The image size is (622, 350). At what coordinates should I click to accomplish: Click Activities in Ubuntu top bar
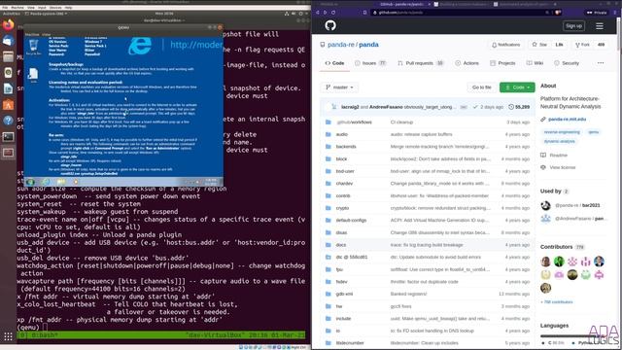[11, 14]
